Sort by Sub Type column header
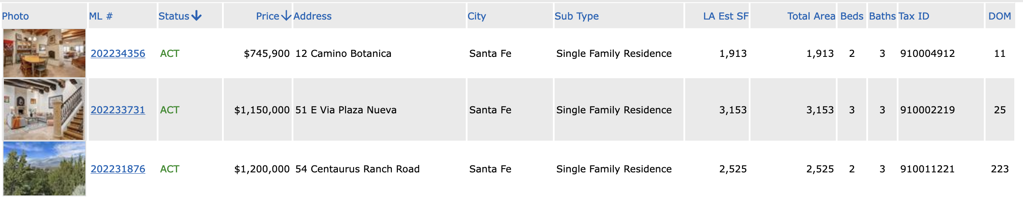Image resolution: width=1023 pixels, height=198 pixels. tap(577, 16)
